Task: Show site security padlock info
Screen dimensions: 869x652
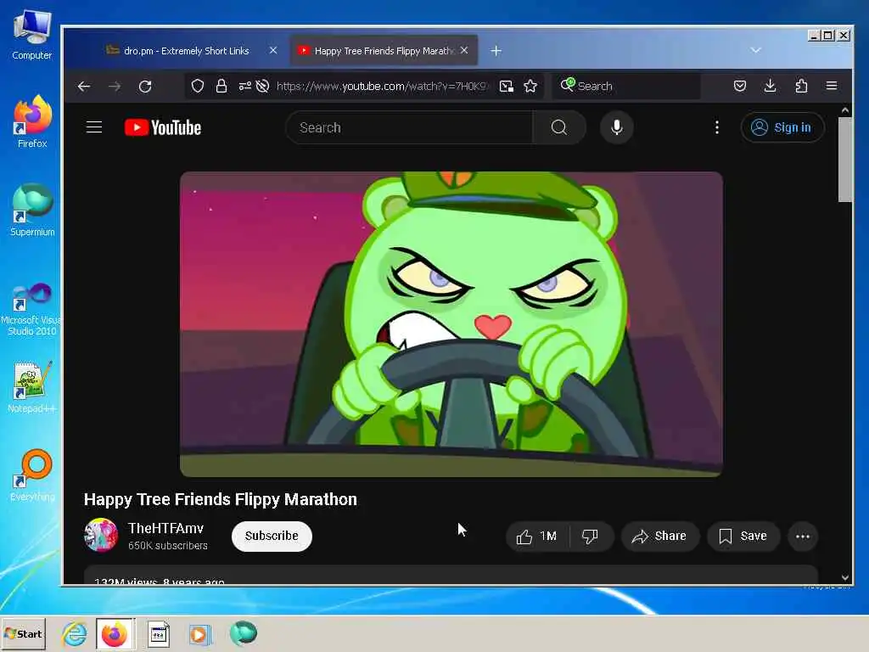Action: pos(221,86)
